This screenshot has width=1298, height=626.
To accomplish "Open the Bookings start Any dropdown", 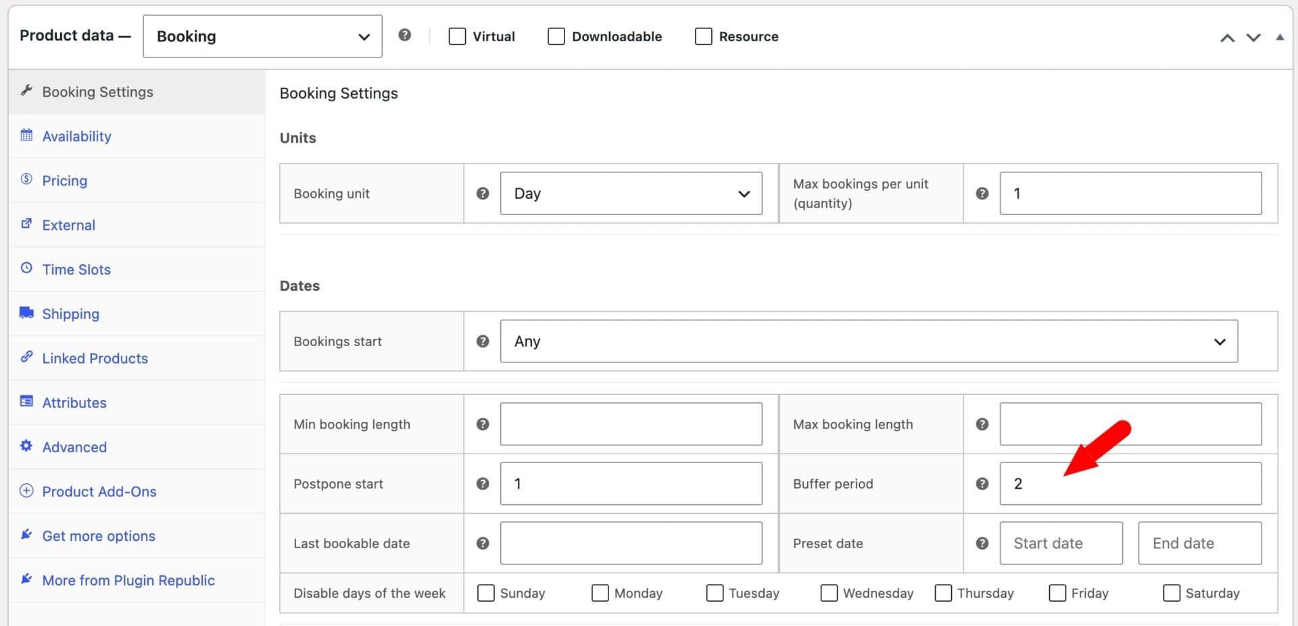I will tap(869, 341).
